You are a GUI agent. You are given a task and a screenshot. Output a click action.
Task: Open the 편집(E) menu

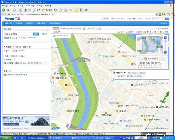coord(13,5)
